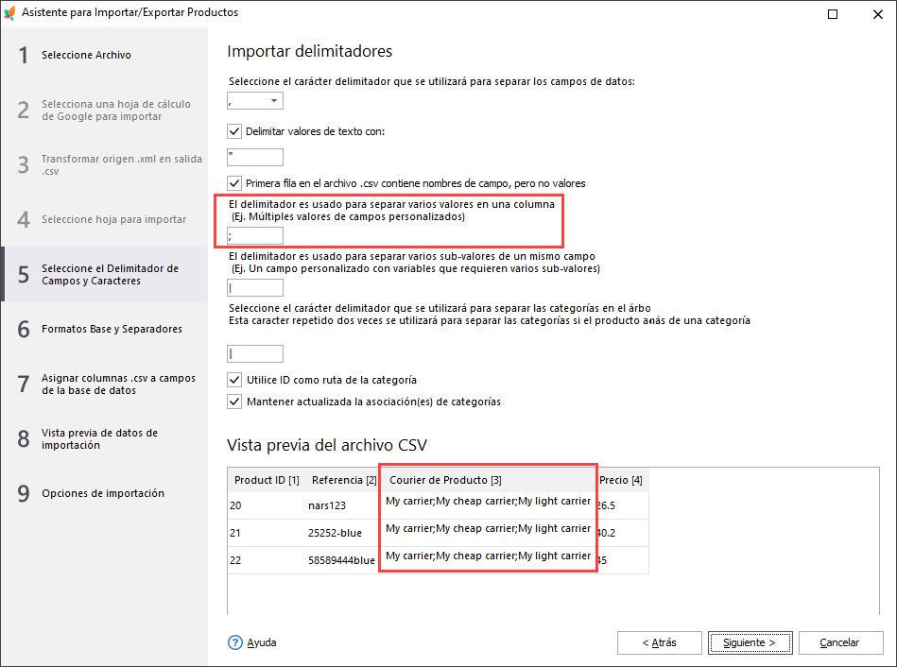Proceed with the Siguiente button
Screen dimensions: 897x667
[750, 642]
